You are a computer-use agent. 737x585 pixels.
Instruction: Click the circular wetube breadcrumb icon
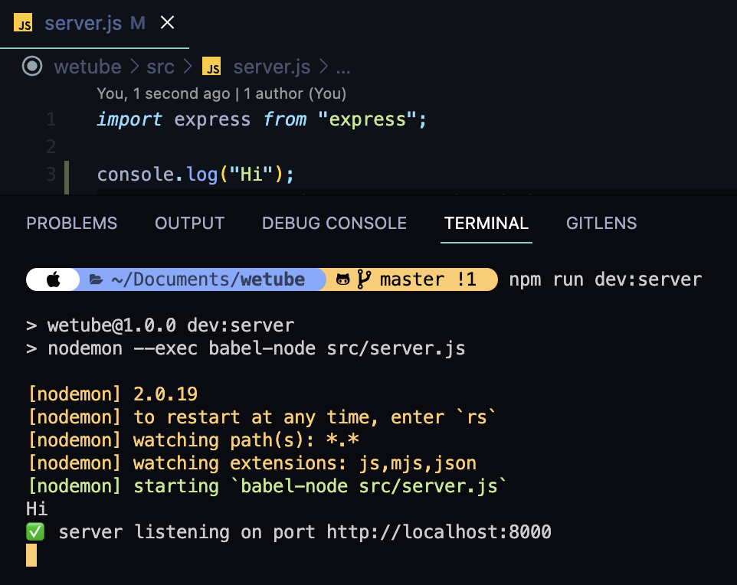coord(32,67)
